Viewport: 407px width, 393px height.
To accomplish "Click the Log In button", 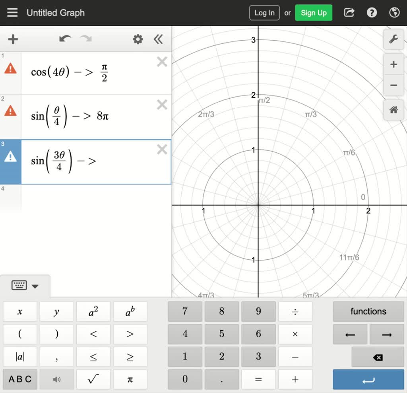I will click(x=264, y=13).
